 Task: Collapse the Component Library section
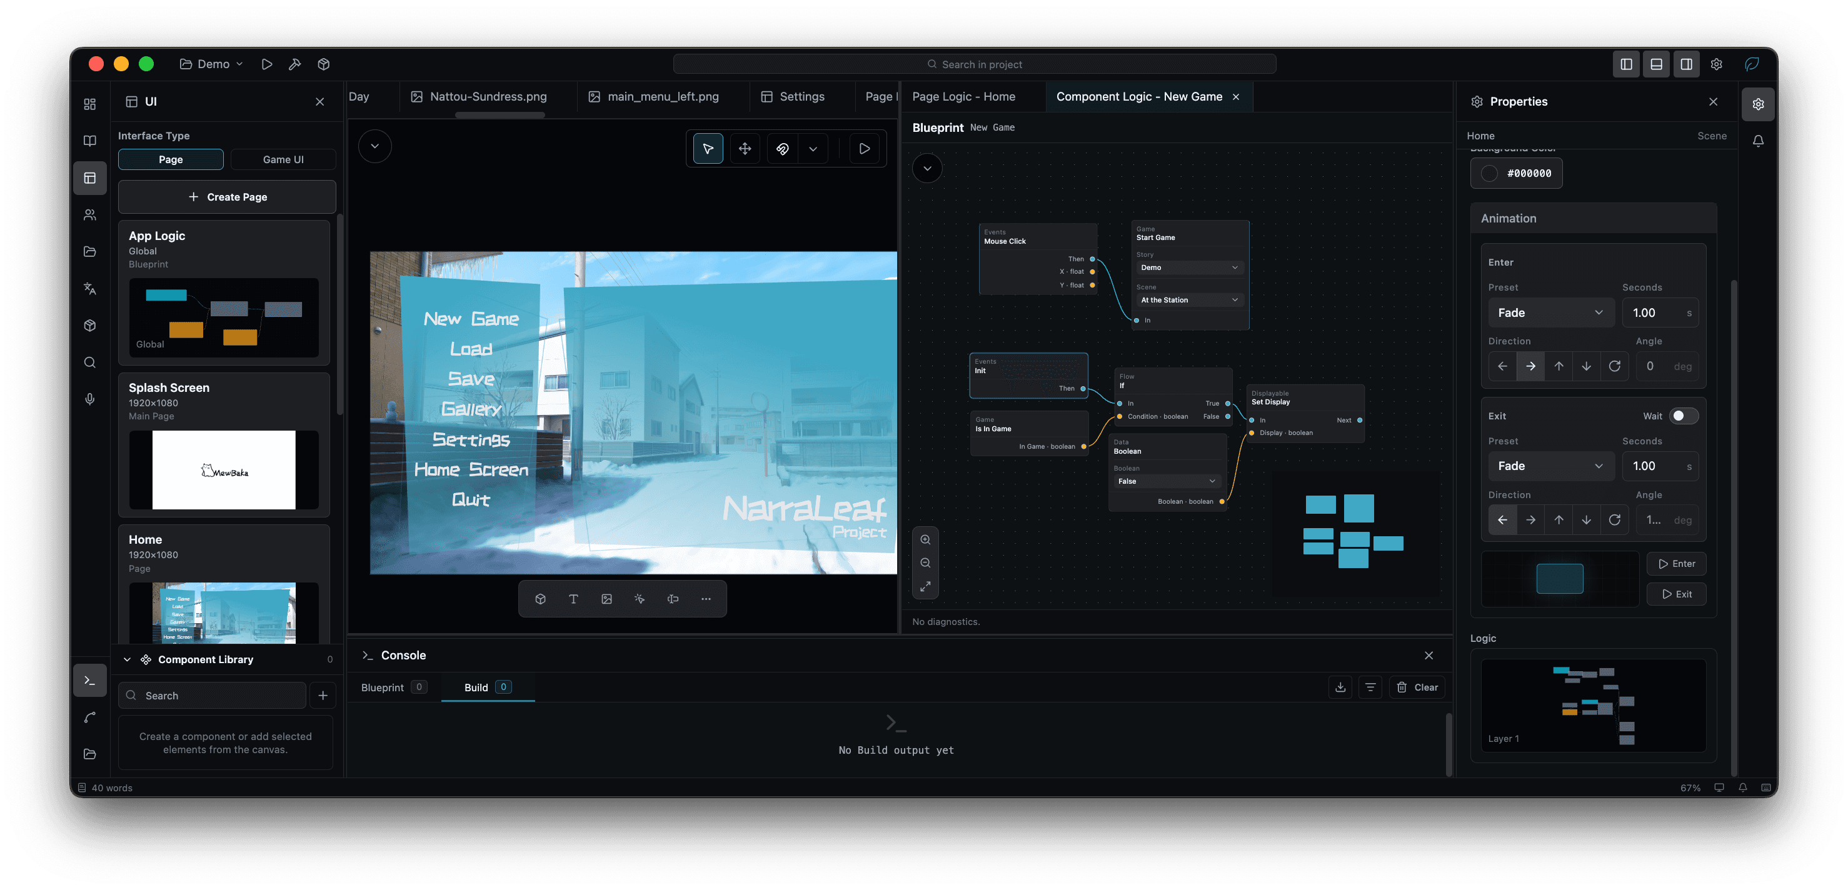[x=127, y=660]
